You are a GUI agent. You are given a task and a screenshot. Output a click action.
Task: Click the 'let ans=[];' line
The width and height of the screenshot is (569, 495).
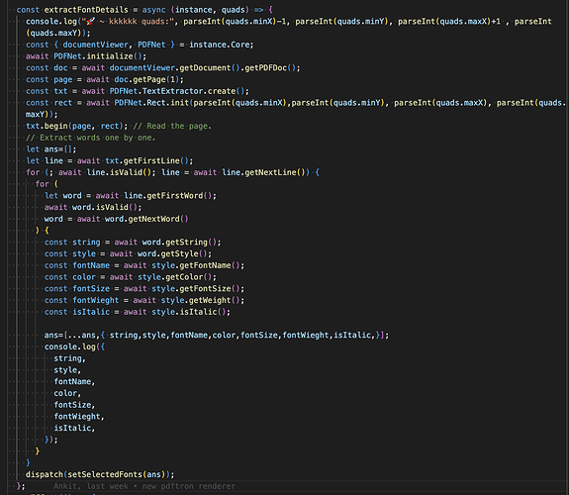coord(51,149)
